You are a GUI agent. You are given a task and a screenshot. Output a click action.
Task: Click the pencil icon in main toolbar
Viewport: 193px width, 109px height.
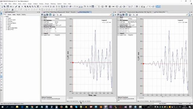click(16, 6)
